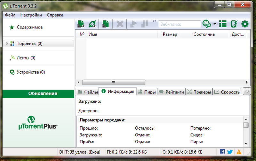Screen dimensions: 256x161
Task: Open the remote device icon
Action: 234,24
